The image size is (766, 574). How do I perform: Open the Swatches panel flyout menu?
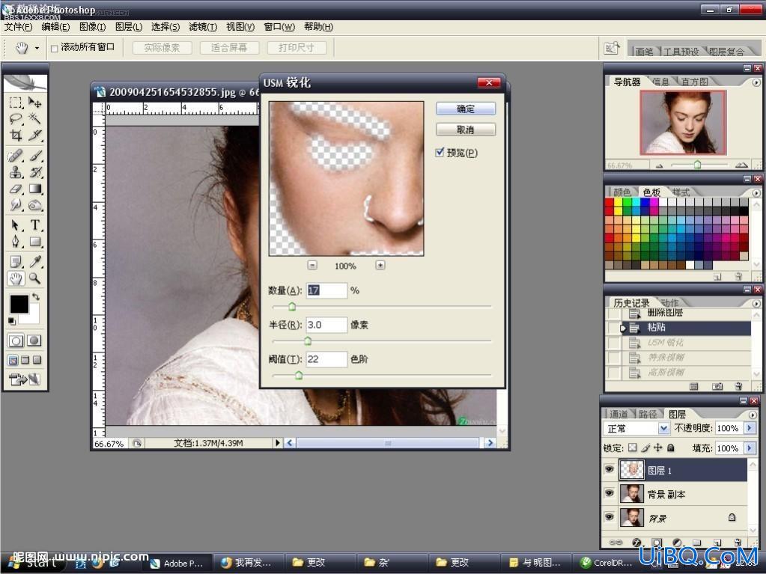pos(756,193)
